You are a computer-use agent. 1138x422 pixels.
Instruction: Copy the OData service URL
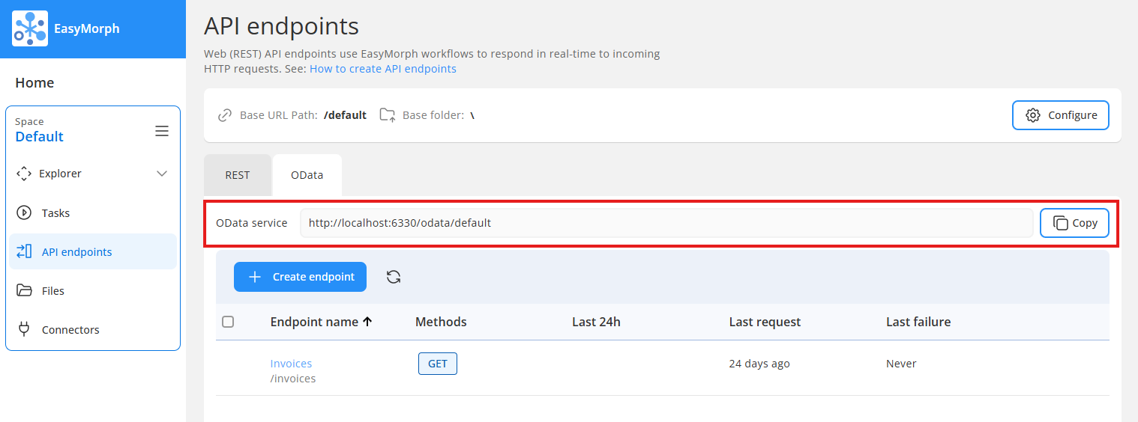1074,223
